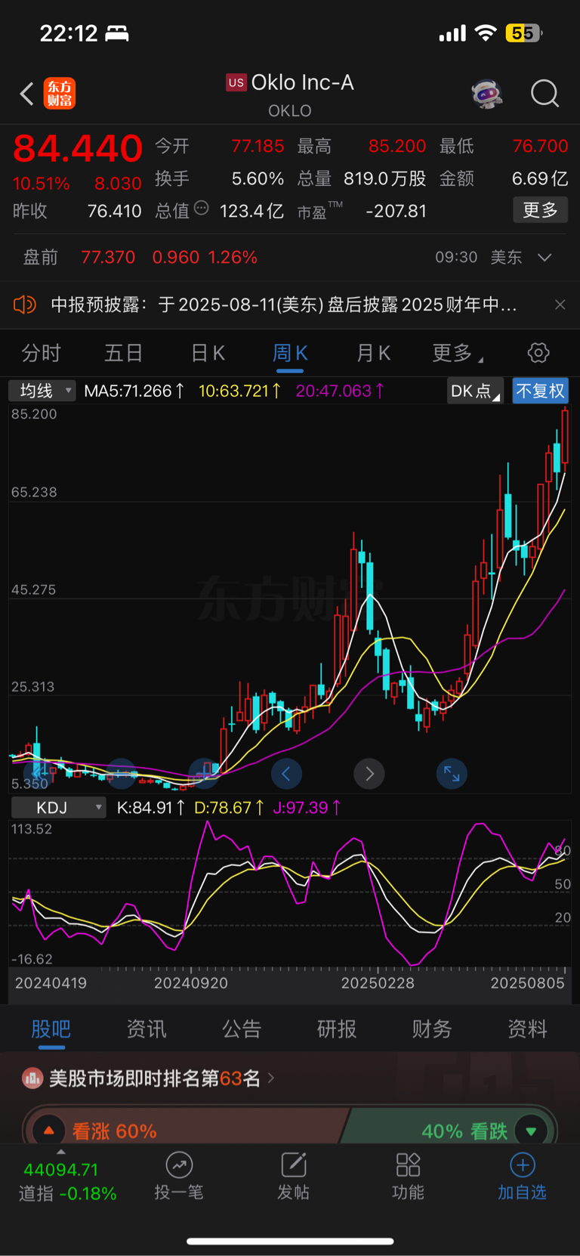580x1256 pixels.
Task: Vote bullish with up arrow button
Action: (x=49, y=1131)
